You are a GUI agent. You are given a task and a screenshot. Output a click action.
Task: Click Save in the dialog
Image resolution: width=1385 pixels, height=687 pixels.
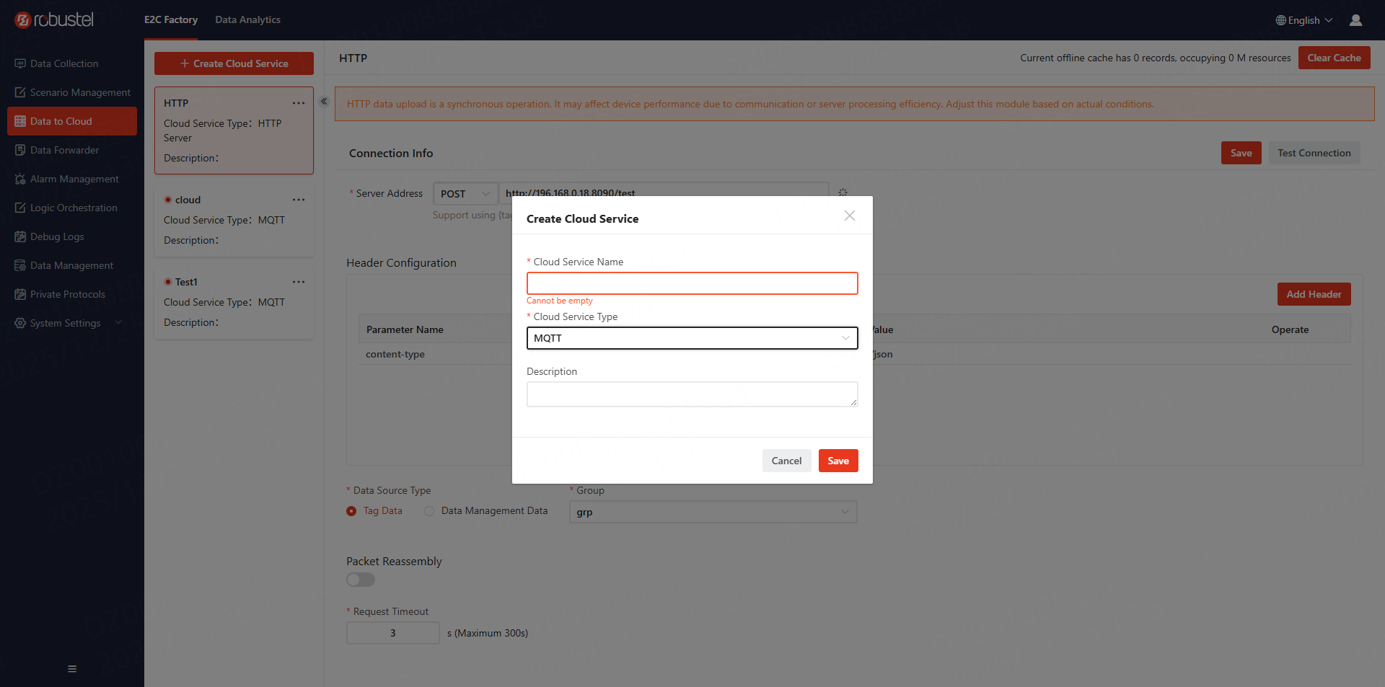pyautogui.click(x=837, y=461)
